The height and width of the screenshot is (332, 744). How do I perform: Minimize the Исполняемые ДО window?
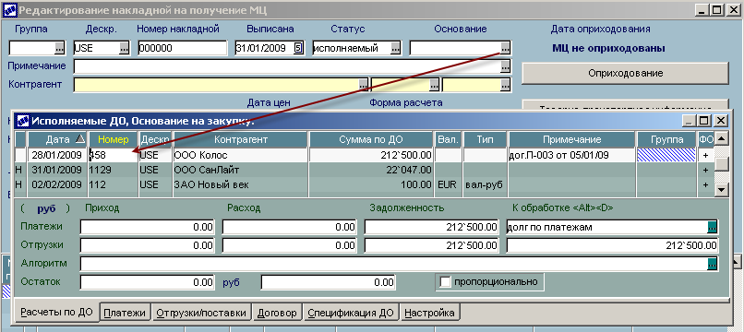pyautogui.click(x=690, y=121)
